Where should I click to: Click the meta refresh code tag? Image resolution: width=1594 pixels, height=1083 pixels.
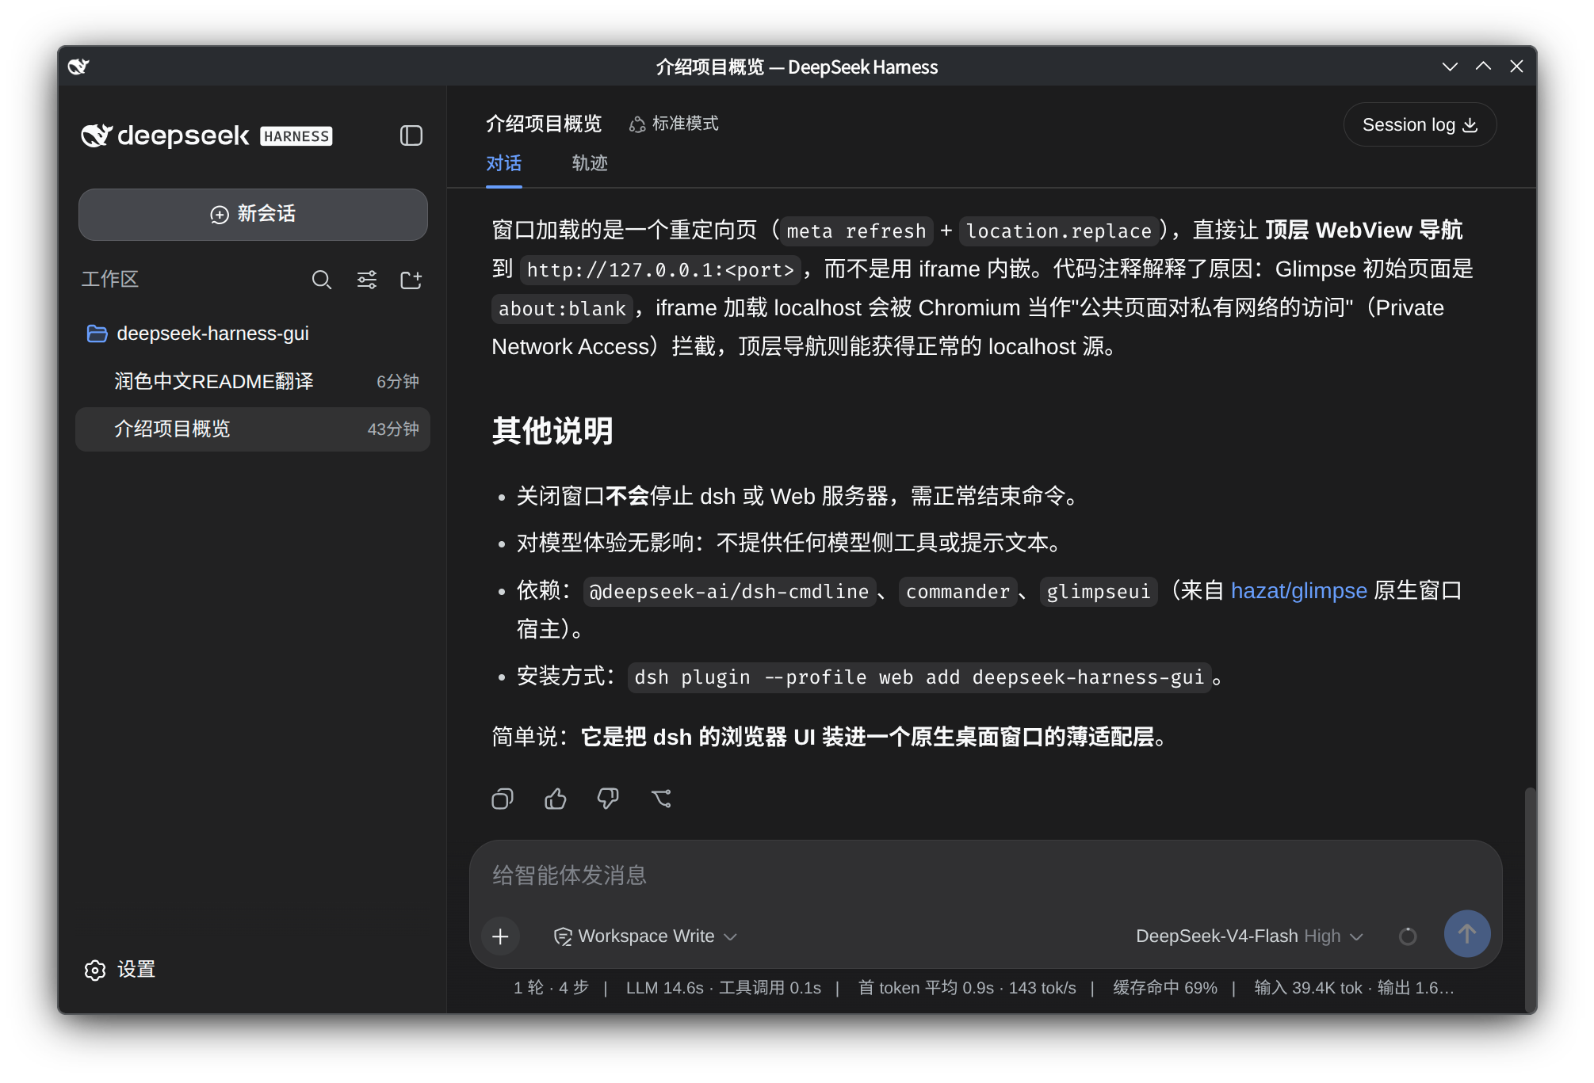tap(856, 231)
